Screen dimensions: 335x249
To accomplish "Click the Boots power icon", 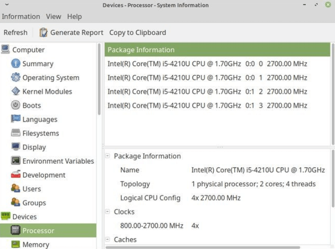I will (x=15, y=106).
